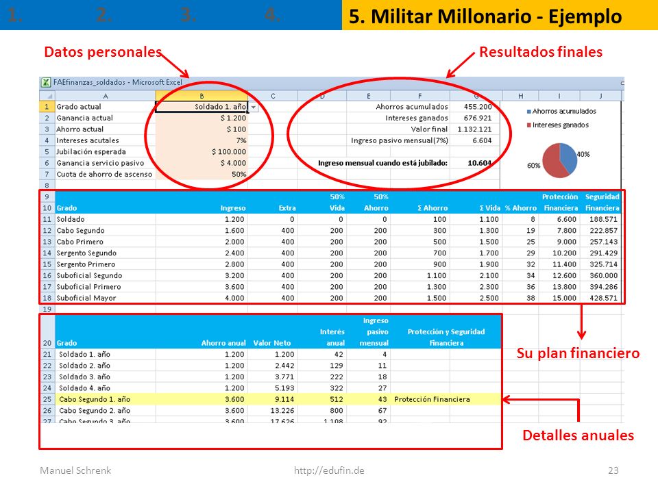Click the blue 'Ahorros acumulados' legend marker
The height and width of the screenshot is (493, 658).
[x=528, y=112]
